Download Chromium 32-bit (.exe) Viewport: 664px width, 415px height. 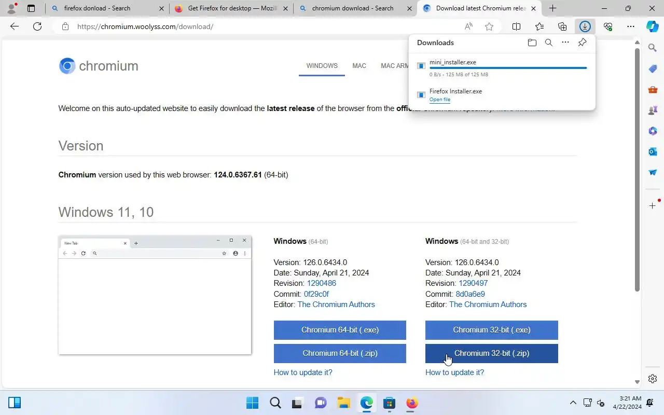click(x=492, y=330)
